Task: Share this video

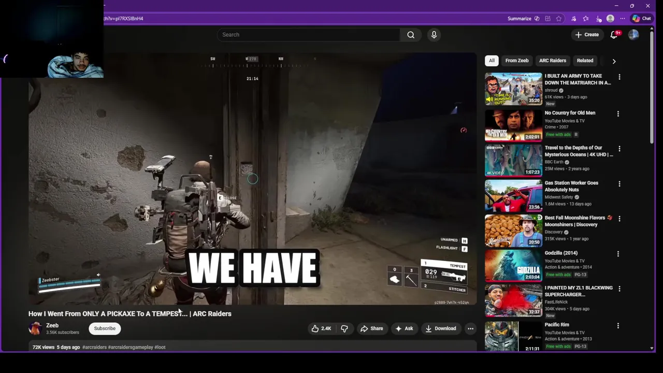Action: (371, 328)
